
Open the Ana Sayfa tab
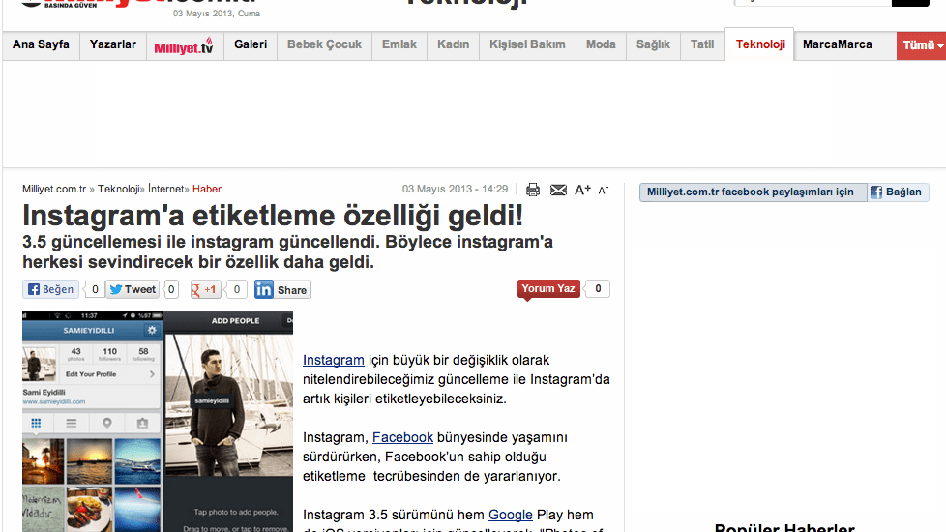click(41, 44)
